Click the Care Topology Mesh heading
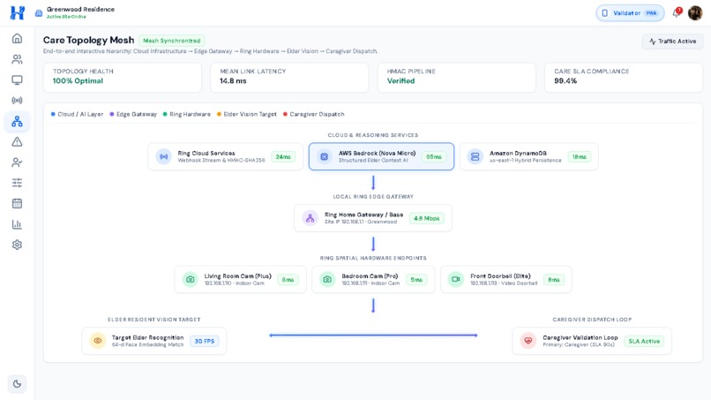The image size is (711, 400). [88, 40]
